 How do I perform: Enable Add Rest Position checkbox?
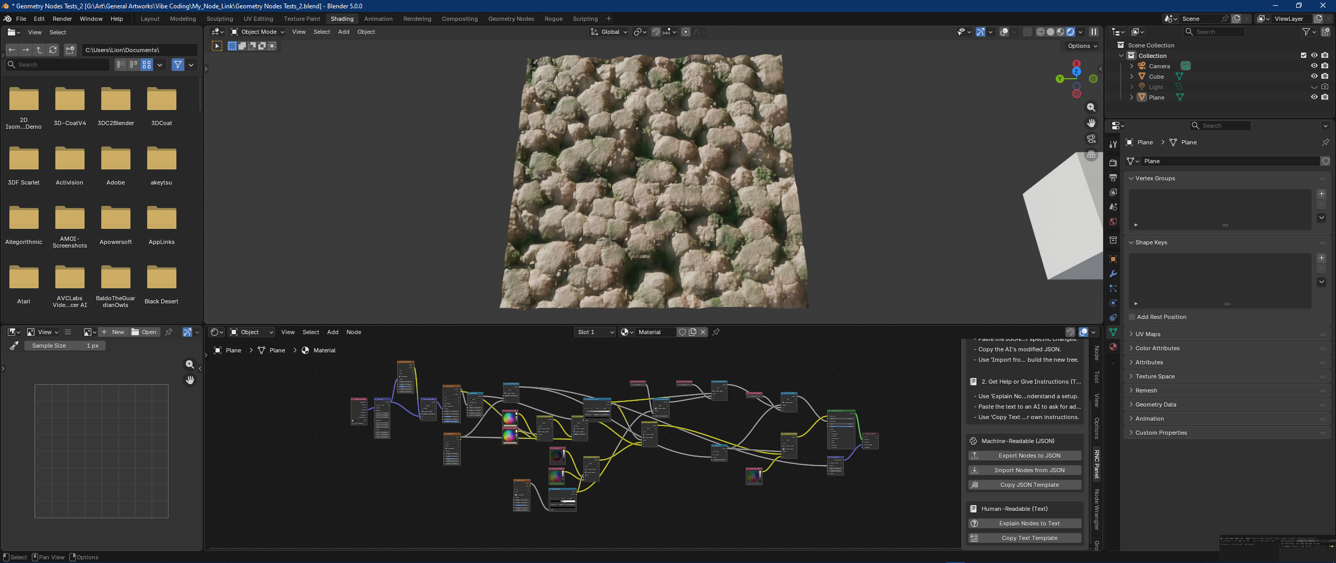coord(1132,317)
